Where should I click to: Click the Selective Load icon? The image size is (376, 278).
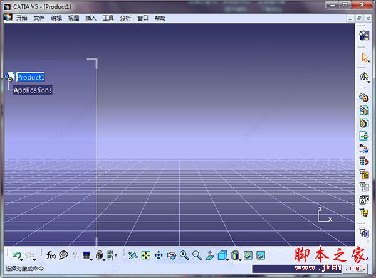364,187
